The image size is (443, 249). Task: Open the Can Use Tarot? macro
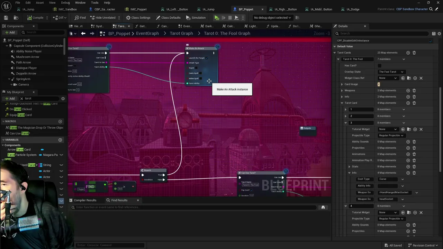pyautogui.click(x=19, y=133)
